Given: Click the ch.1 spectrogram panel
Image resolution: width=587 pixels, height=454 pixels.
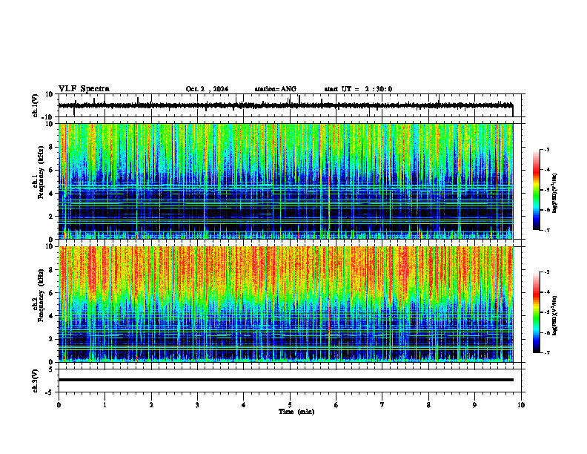Looking at the screenshot, I should click(x=285, y=181).
